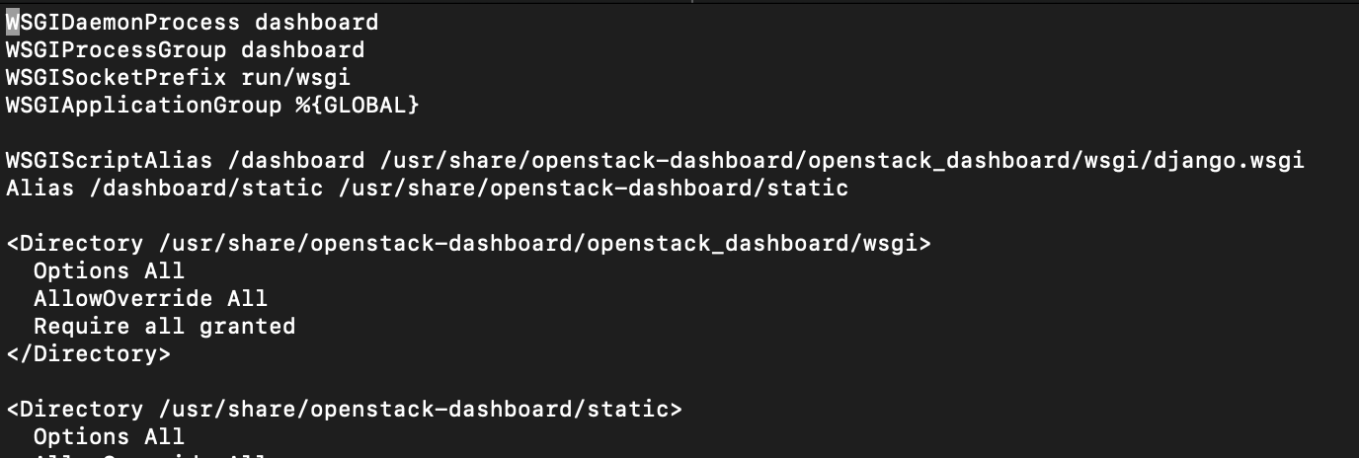Click the first AllowOverride All line

click(x=150, y=298)
